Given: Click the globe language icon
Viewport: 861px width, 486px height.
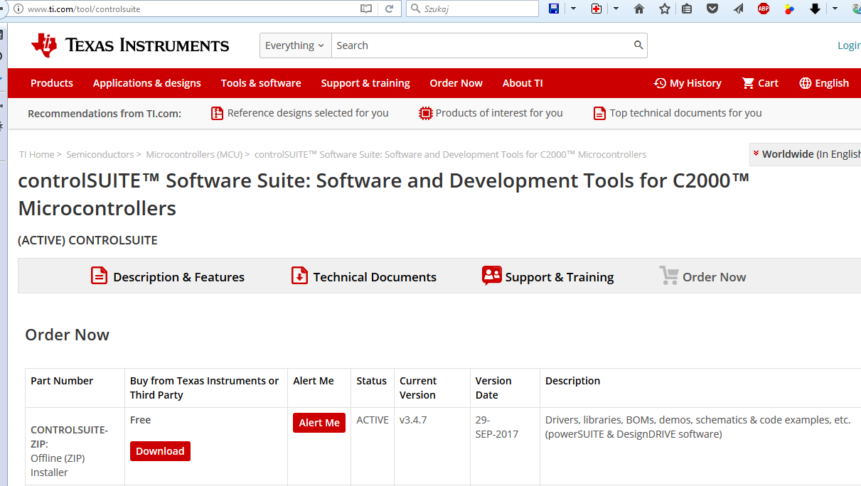Looking at the screenshot, I should tap(806, 83).
